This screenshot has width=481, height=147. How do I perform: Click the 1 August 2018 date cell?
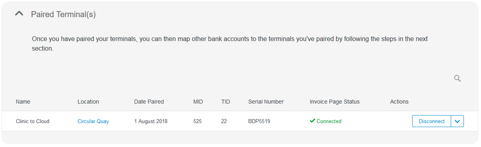151,122
